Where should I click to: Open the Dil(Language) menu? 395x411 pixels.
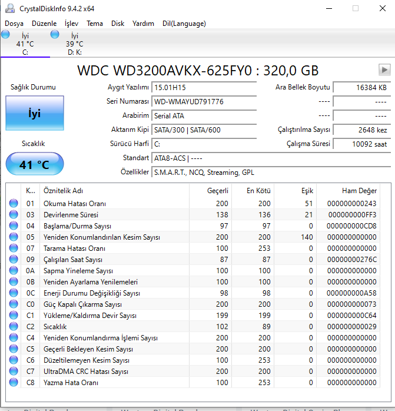tap(184, 24)
